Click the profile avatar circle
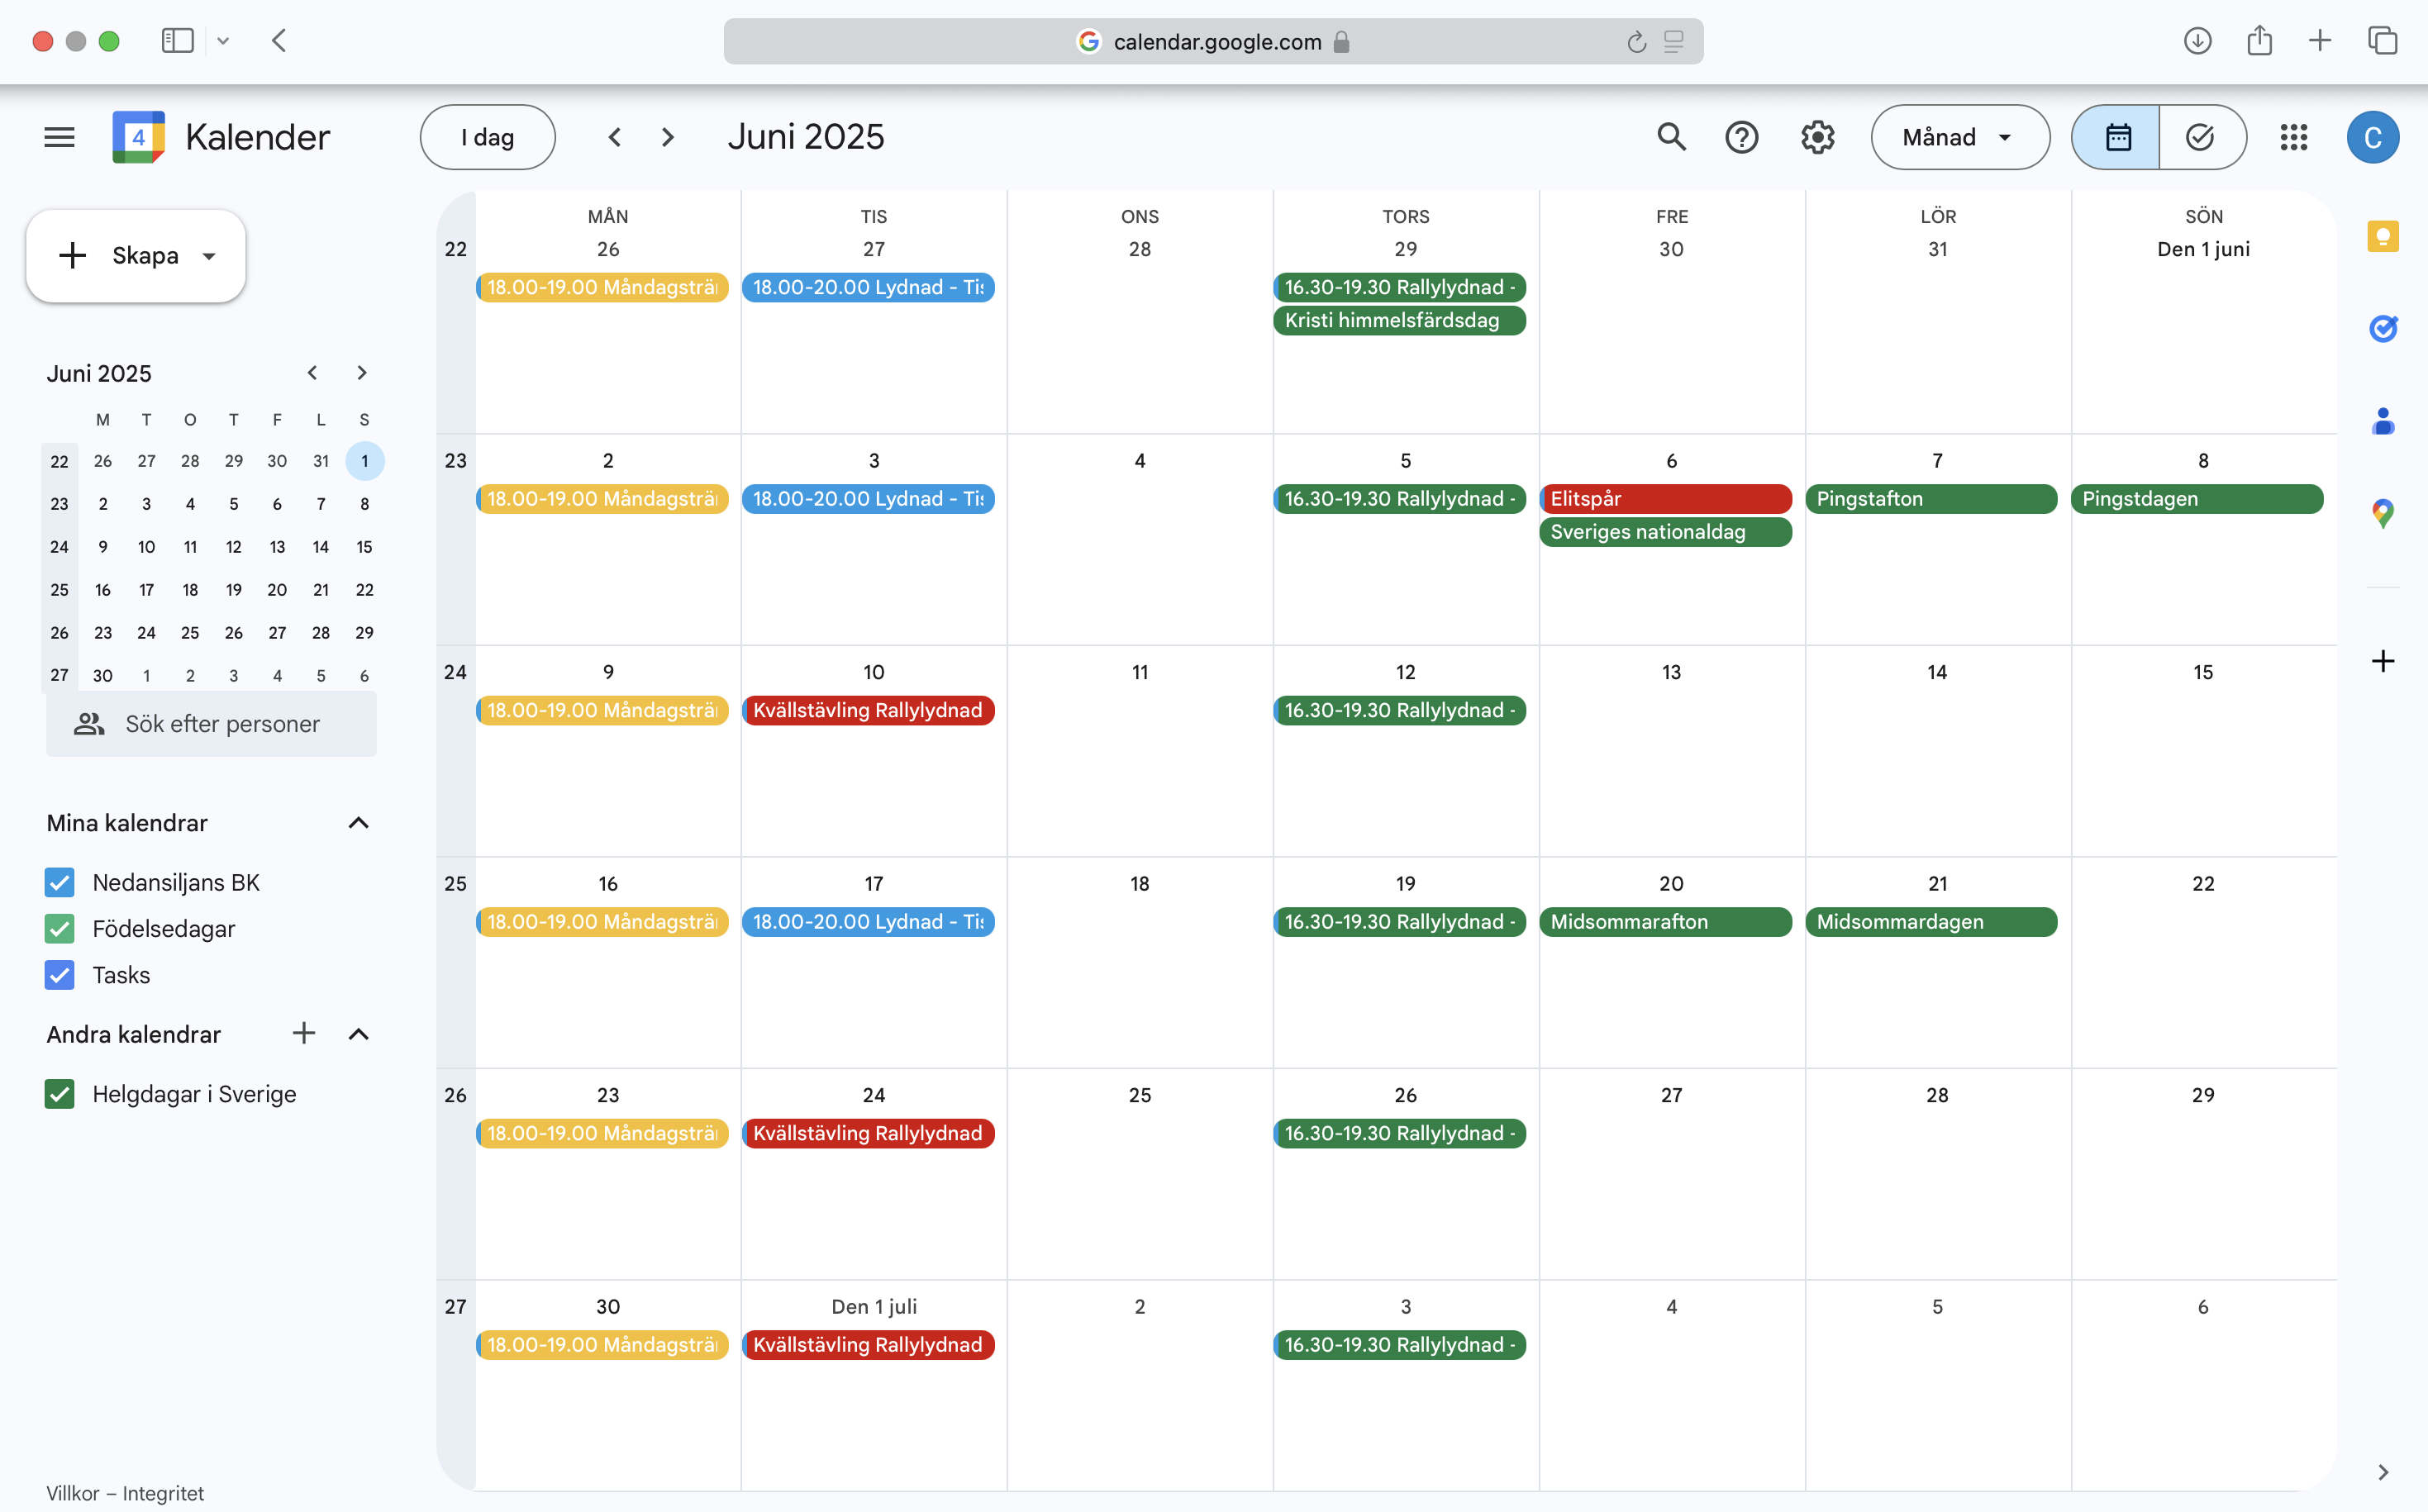 pyautogui.click(x=2373, y=137)
